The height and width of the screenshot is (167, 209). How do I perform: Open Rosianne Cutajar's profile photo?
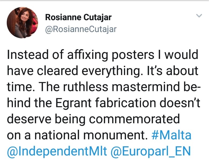[x=23, y=23]
